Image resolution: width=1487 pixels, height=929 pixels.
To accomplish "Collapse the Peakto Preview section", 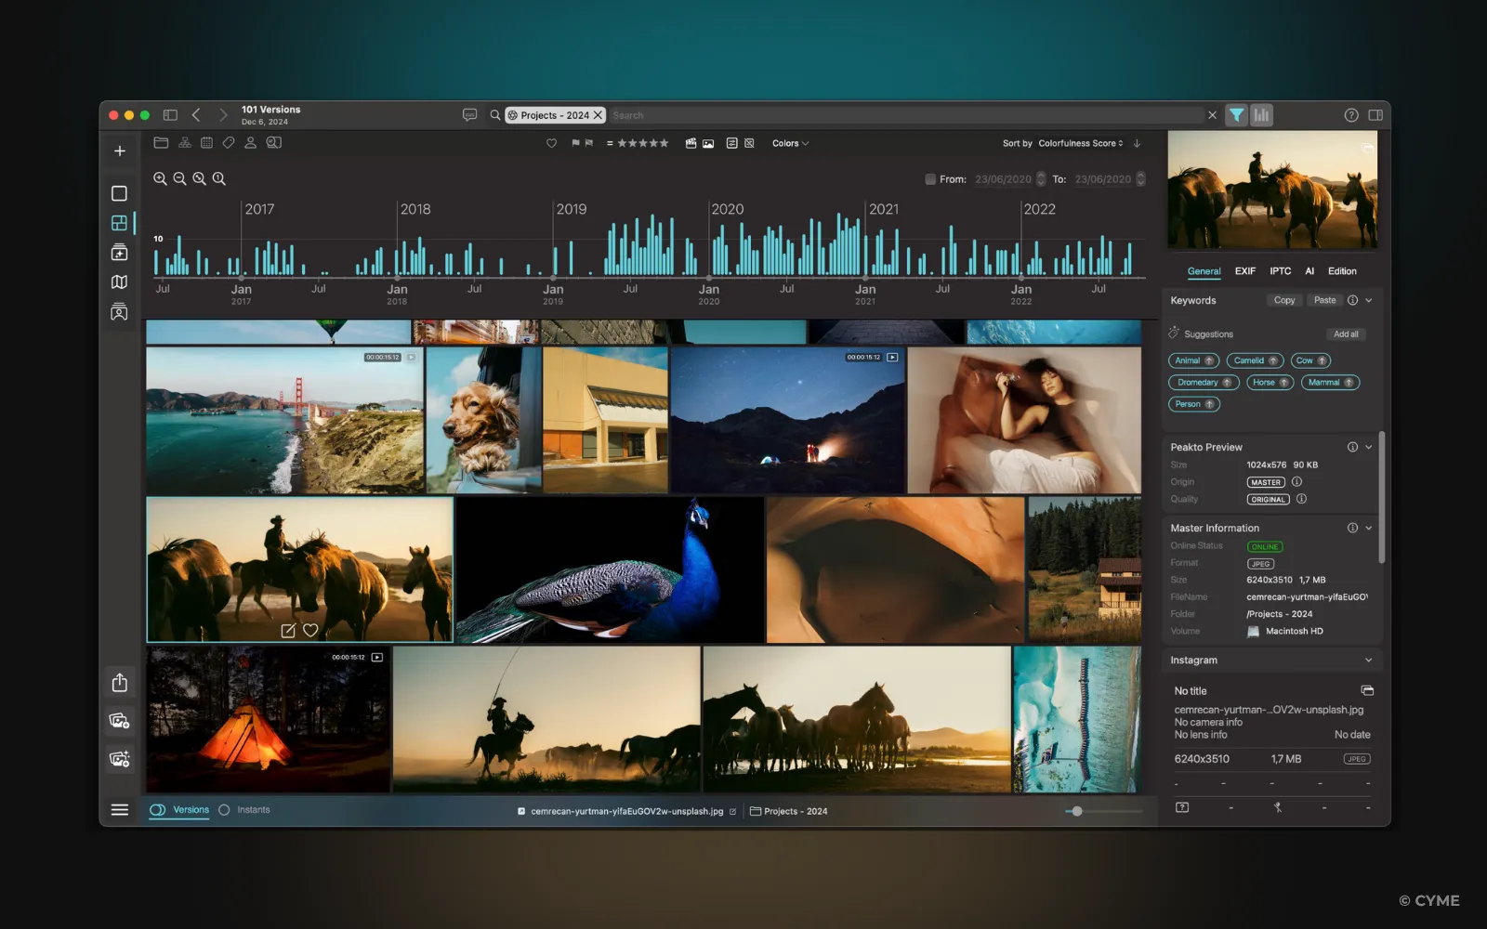I will pos(1368,447).
